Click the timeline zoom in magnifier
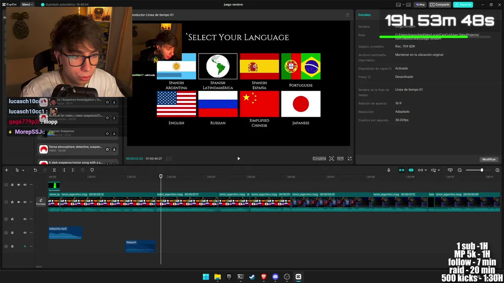The height and width of the screenshot is (283, 504). (497, 170)
